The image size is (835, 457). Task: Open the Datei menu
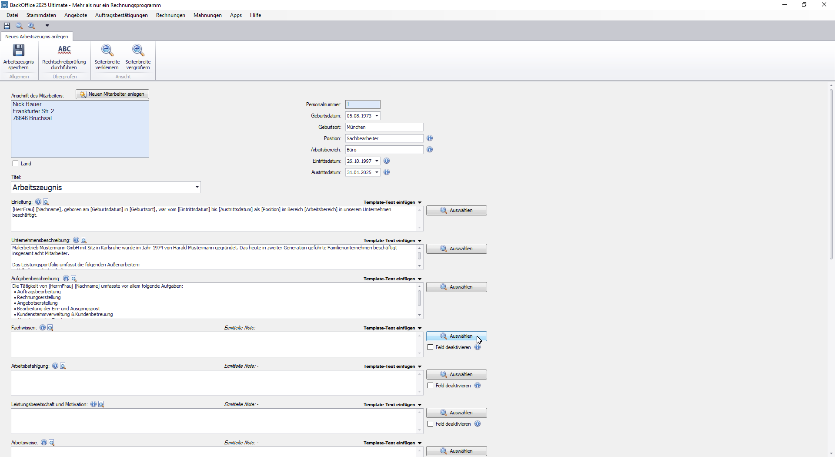pyautogui.click(x=12, y=15)
